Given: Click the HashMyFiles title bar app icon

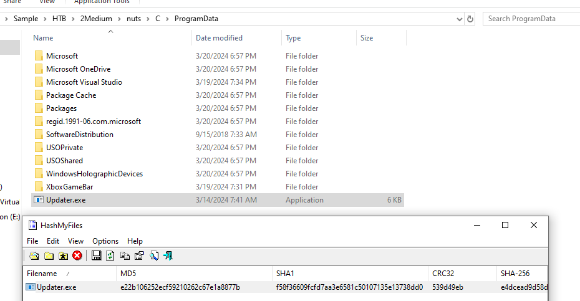Looking at the screenshot, I should point(32,225).
